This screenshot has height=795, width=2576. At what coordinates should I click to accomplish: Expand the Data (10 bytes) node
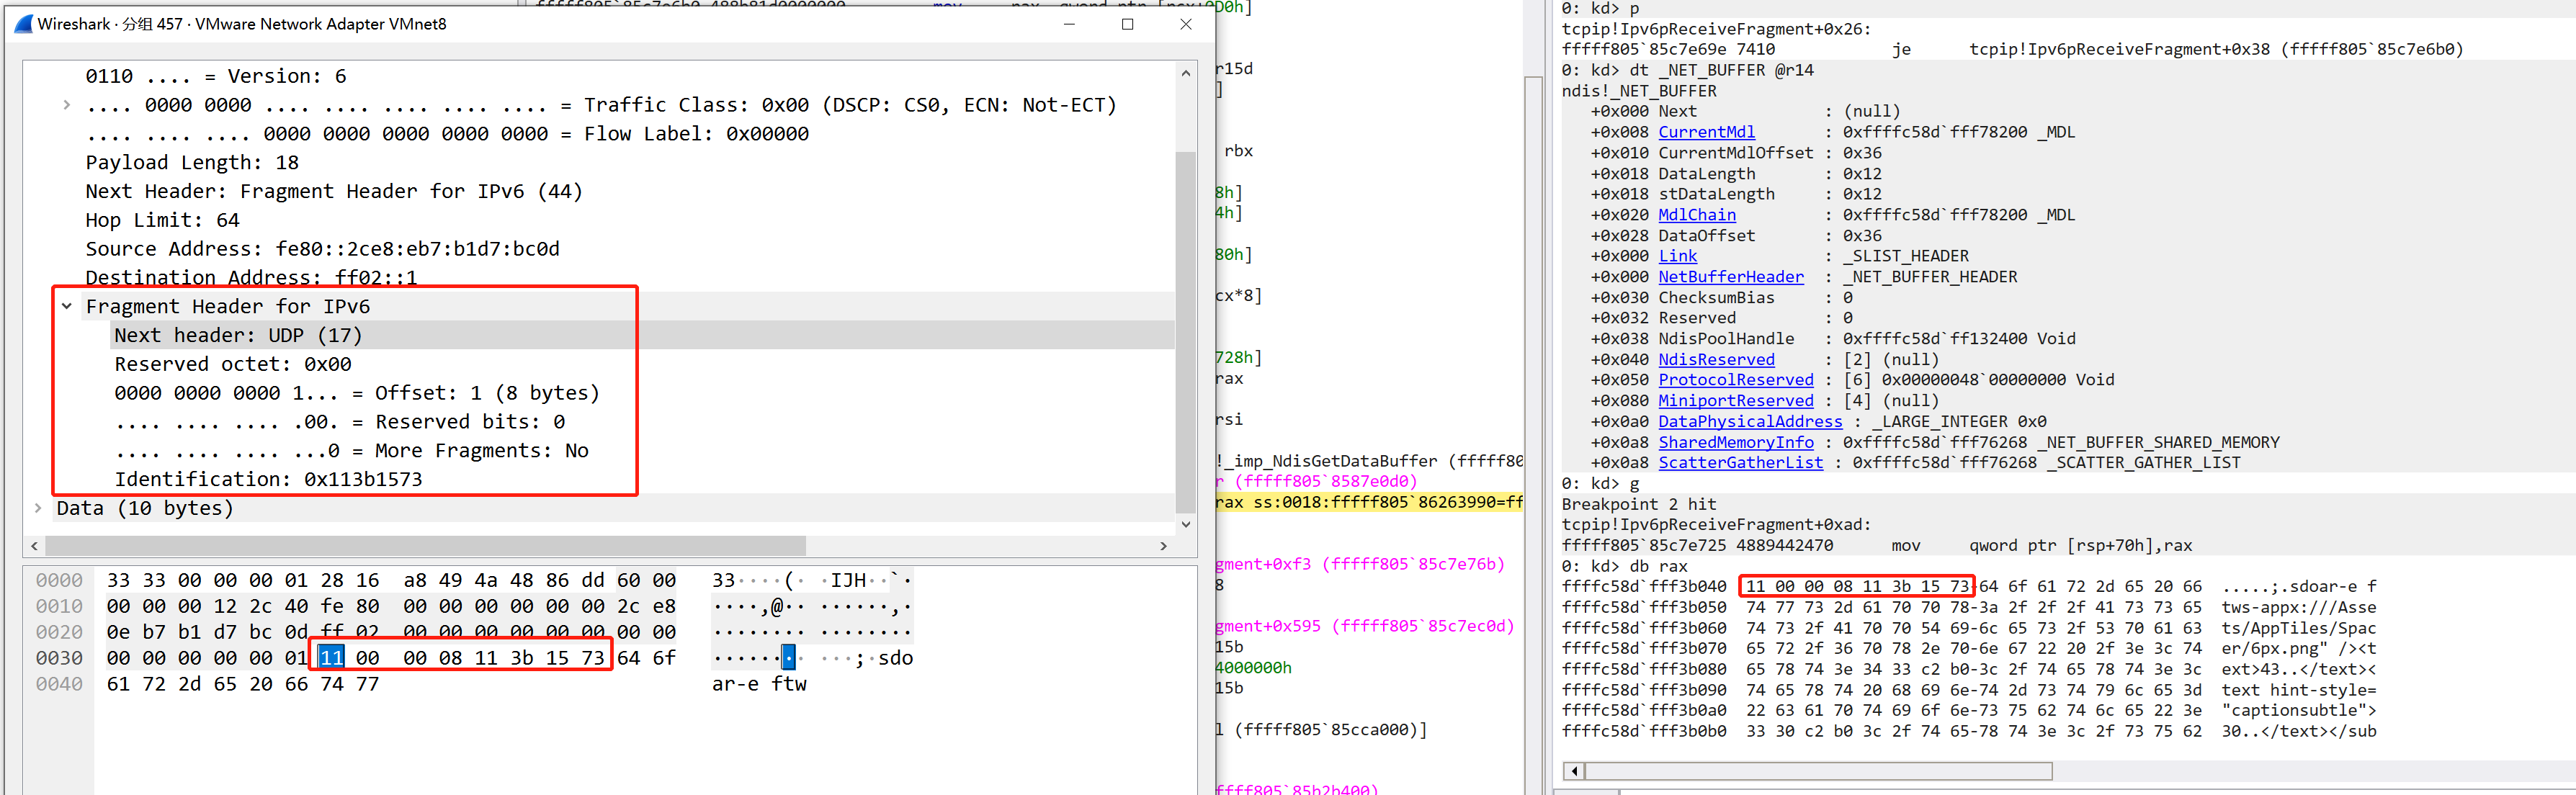pos(38,508)
